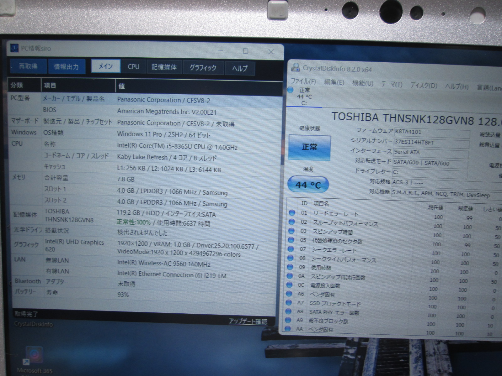The width and height of the screenshot is (502, 376).
Task: Click status circle for 0A スピンアップ再試行回数
Action: pyautogui.click(x=290, y=276)
